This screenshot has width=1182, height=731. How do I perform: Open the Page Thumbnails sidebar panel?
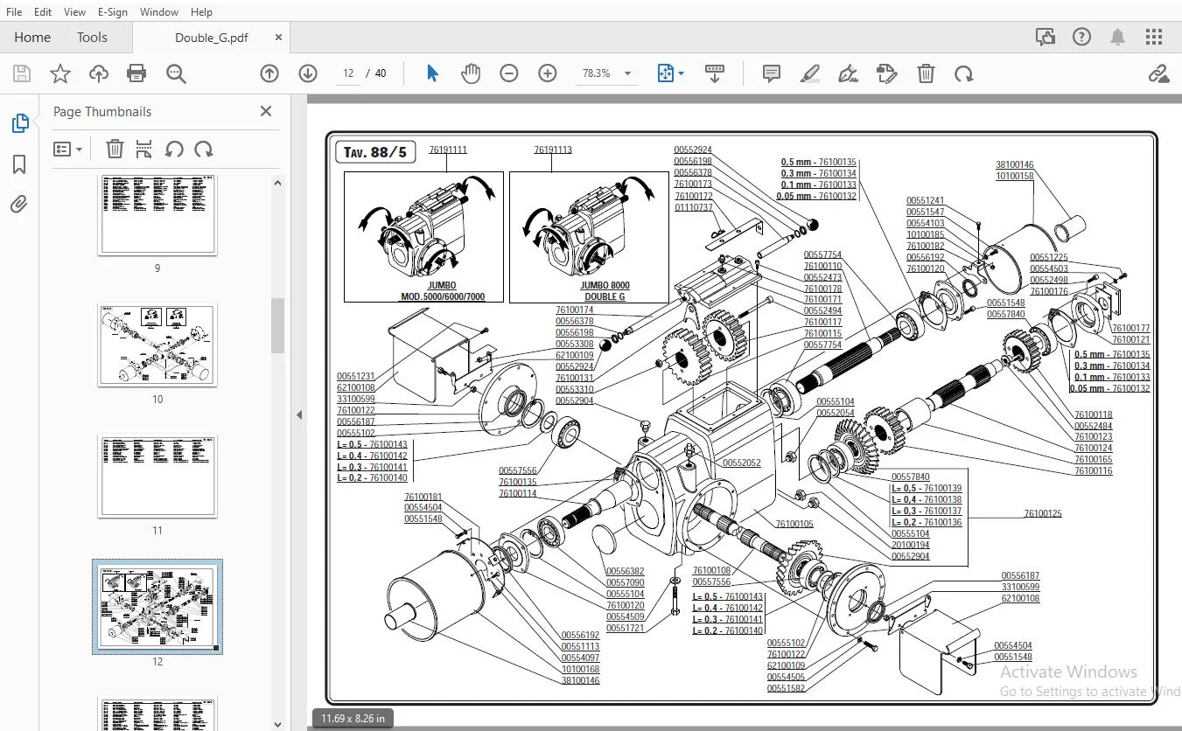pos(19,123)
